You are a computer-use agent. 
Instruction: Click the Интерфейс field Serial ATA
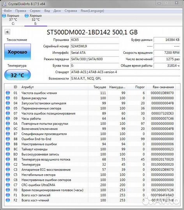(x=95, y=52)
